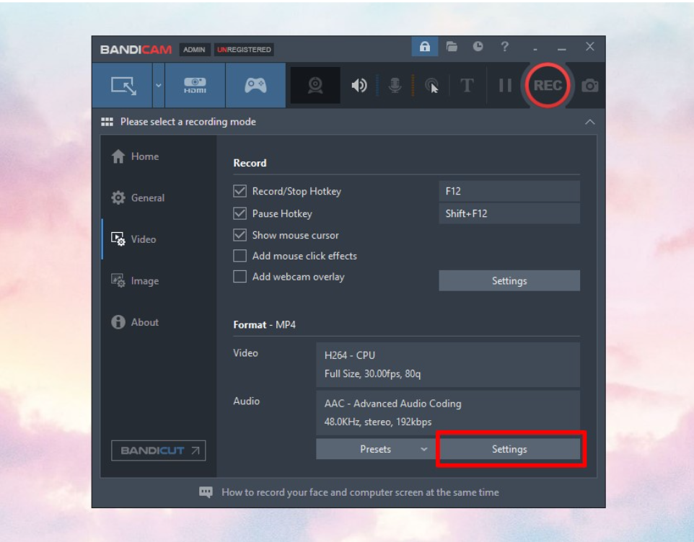Select screen recording mode icon
Screen dimensions: 694x542
pos(123,86)
